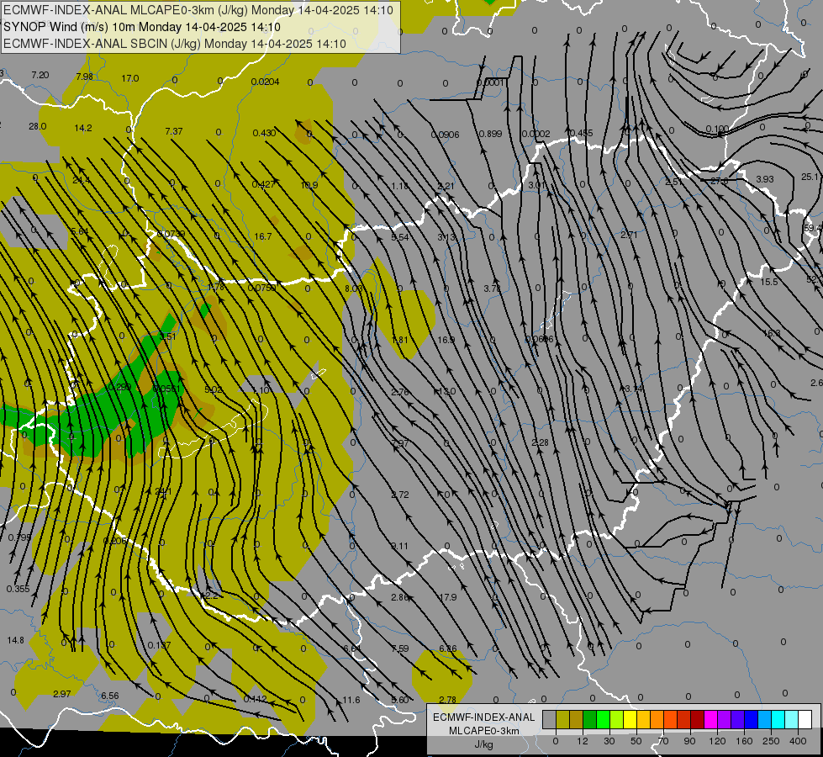The width and height of the screenshot is (823, 757).
Task: Click the map value '3.78'
Action: tap(493, 289)
